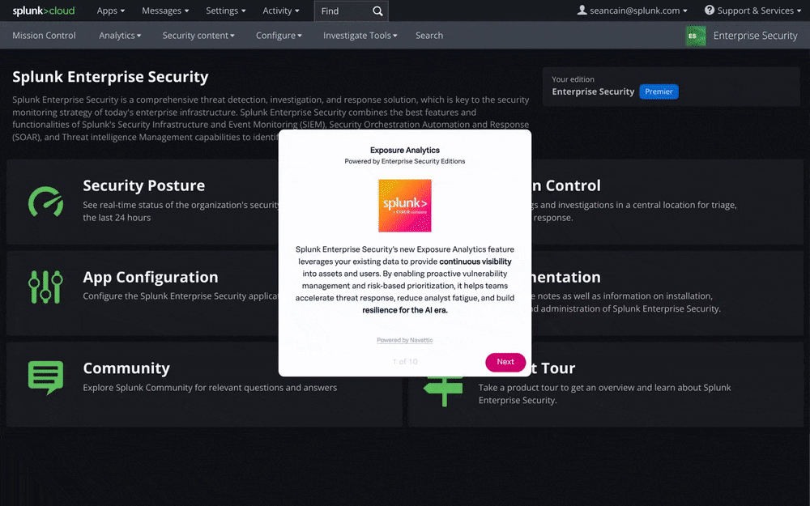Screen dimensions: 810x506
Task: Click 'resilience for the AI era.' bold text
Action: tap(404, 310)
